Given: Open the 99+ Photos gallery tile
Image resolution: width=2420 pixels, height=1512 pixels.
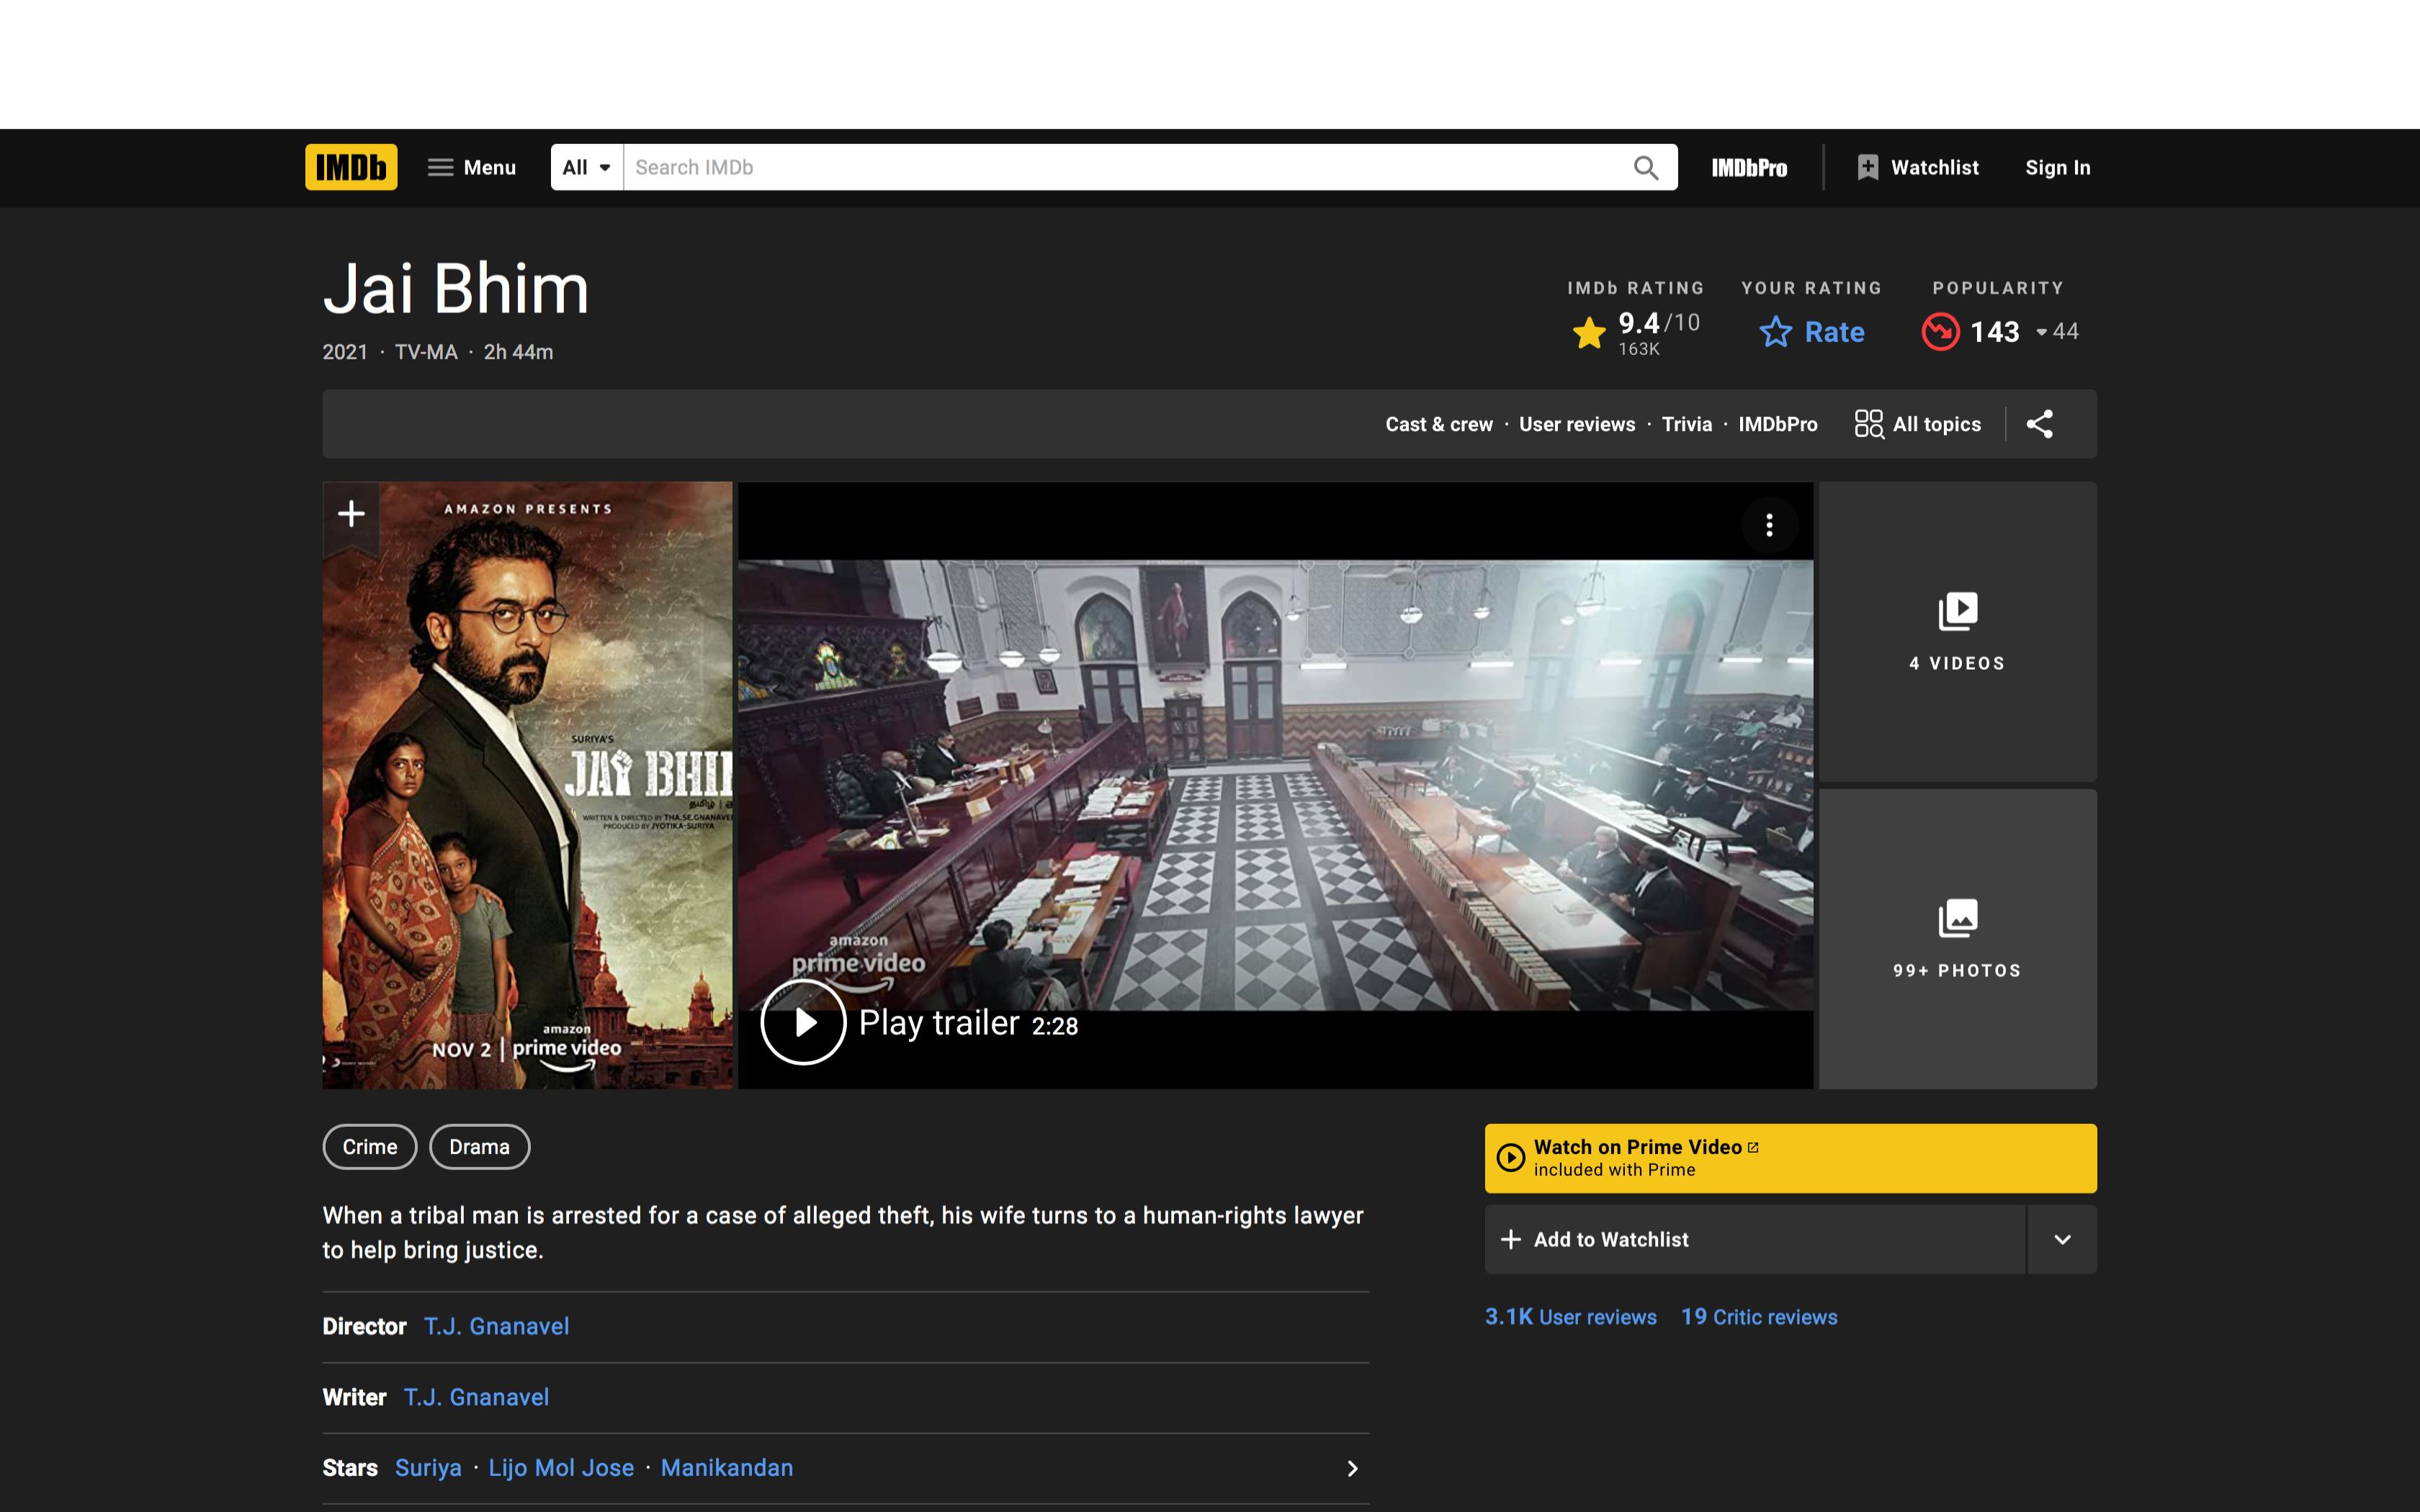Looking at the screenshot, I should tap(1957, 939).
